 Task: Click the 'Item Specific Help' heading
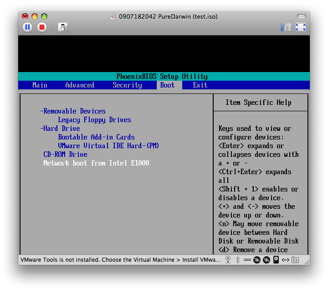point(258,103)
